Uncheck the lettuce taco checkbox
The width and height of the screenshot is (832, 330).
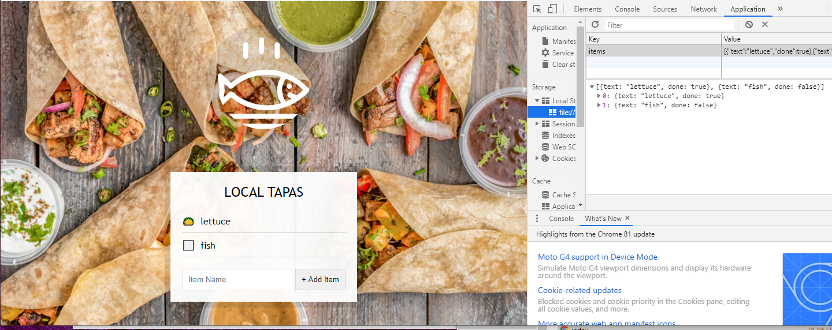coord(188,221)
